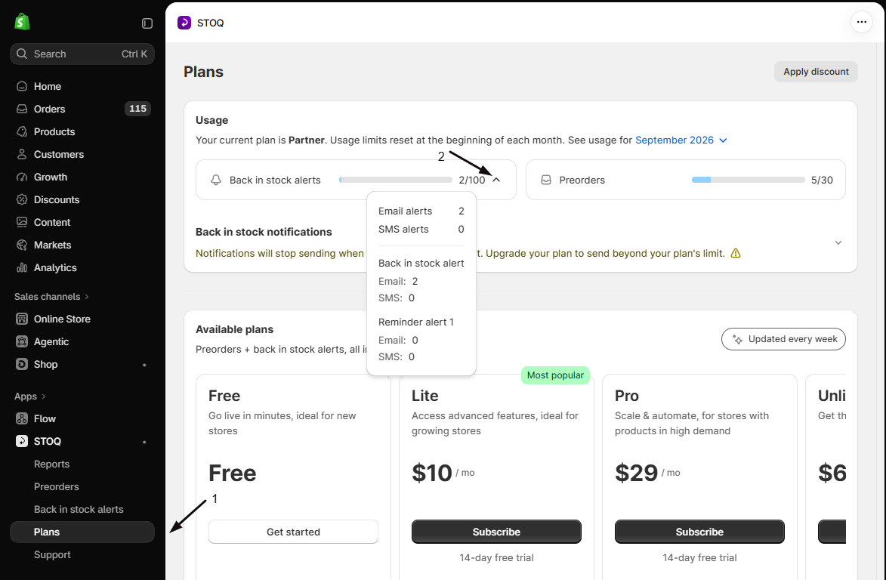Viewport: 886px width, 580px height.
Task: Click the sparkle icon in Updated every week
Action: (x=737, y=339)
